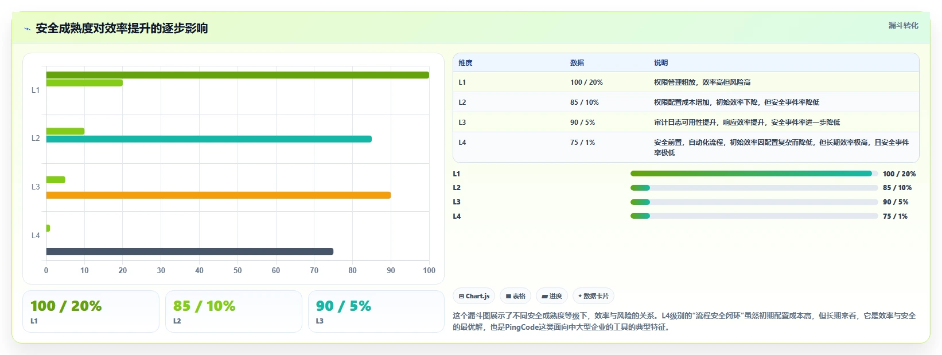This screenshot has width=942, height=355.
Task: Click the chart y-axis label L1
Action: 36,90
